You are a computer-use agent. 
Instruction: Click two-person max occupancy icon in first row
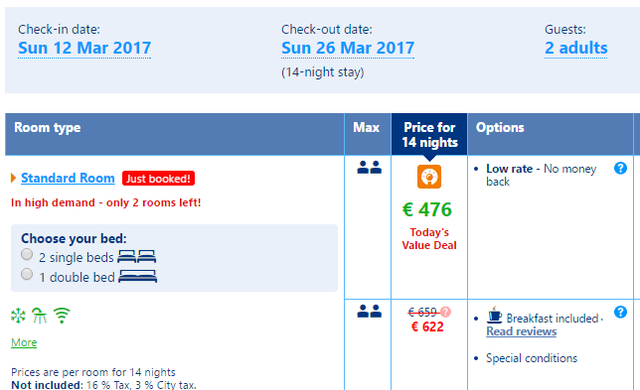point(369,167)
